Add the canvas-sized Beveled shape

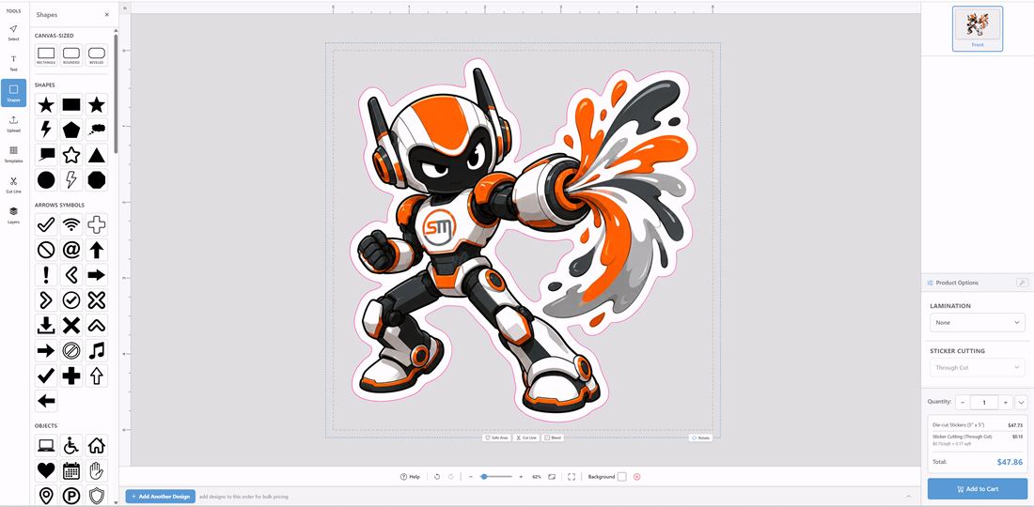[x=96, y=54]
